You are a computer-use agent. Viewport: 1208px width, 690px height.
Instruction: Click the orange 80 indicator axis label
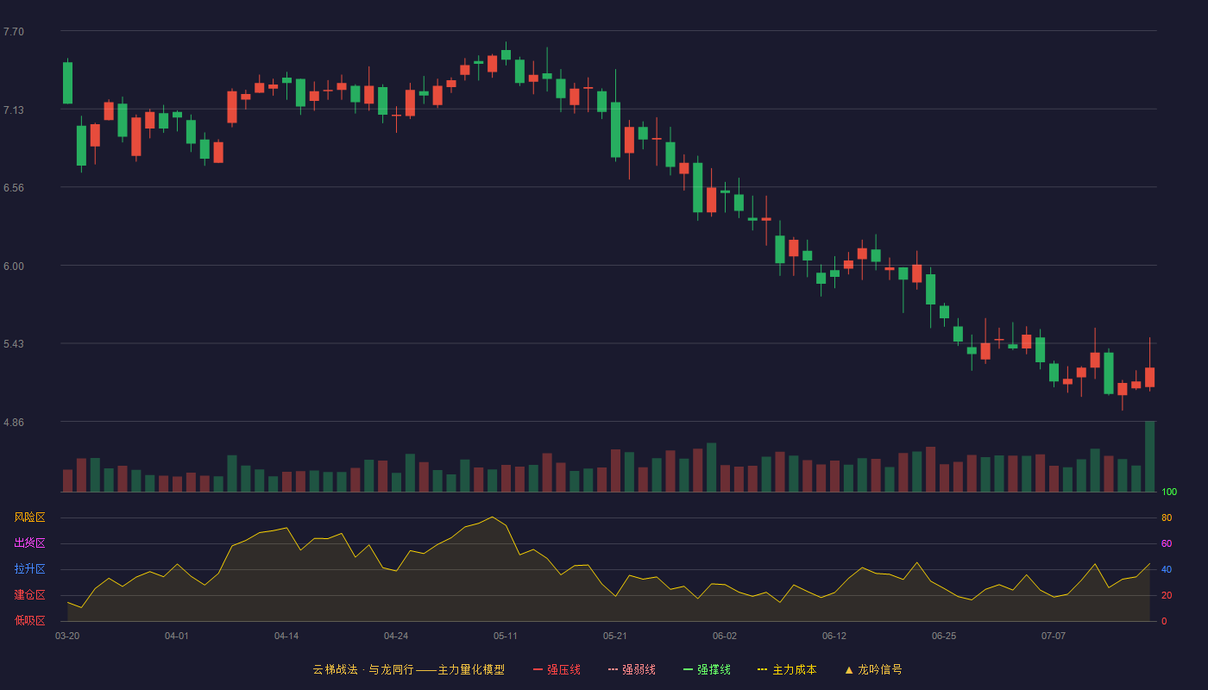(x=1167, y=518)
